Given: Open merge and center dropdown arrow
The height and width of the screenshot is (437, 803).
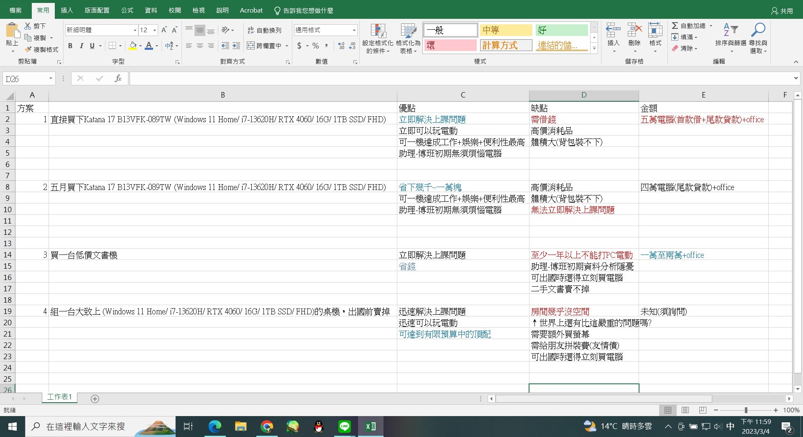Looking at the screenshot, I should pyautogui.click(x=287, y=46).
